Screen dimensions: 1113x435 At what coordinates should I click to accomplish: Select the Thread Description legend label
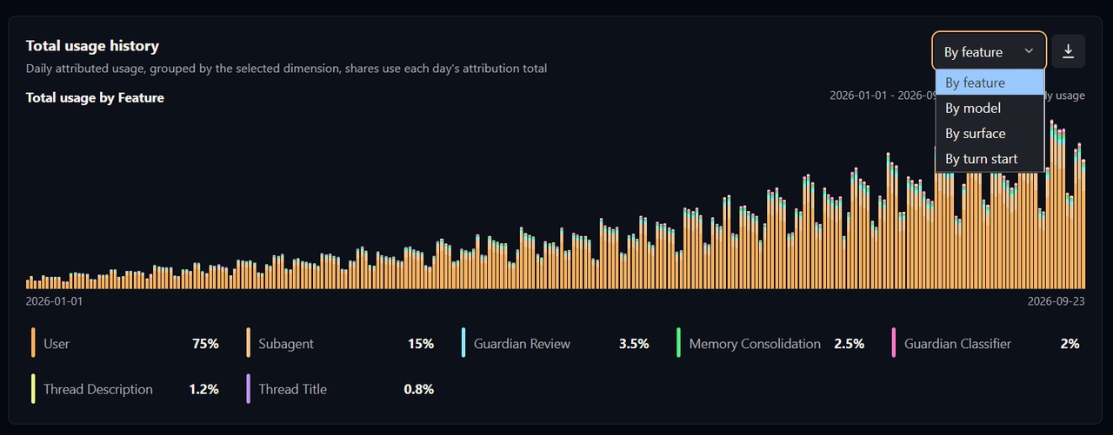click(98, 389)
